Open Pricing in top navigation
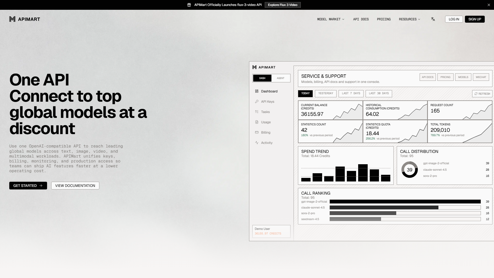 (x=384, y=19)
